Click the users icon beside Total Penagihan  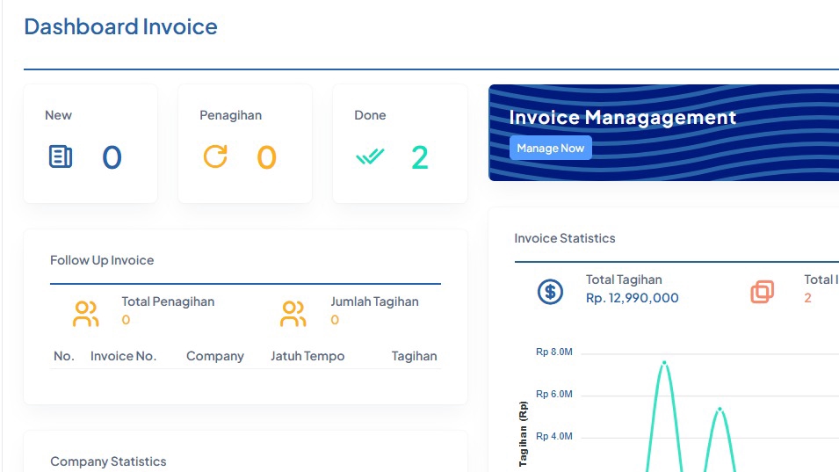click(x=86, y=314)
